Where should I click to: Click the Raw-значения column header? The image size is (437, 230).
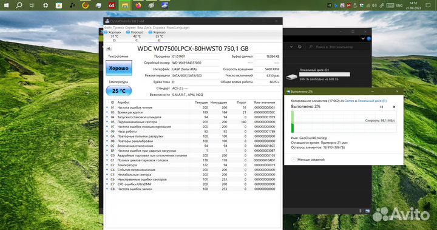[265, 103]
